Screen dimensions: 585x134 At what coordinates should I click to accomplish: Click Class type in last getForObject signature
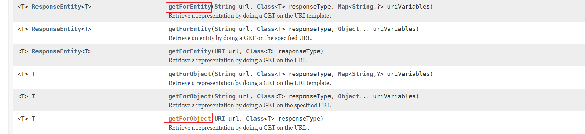click(x=255, y=119)
